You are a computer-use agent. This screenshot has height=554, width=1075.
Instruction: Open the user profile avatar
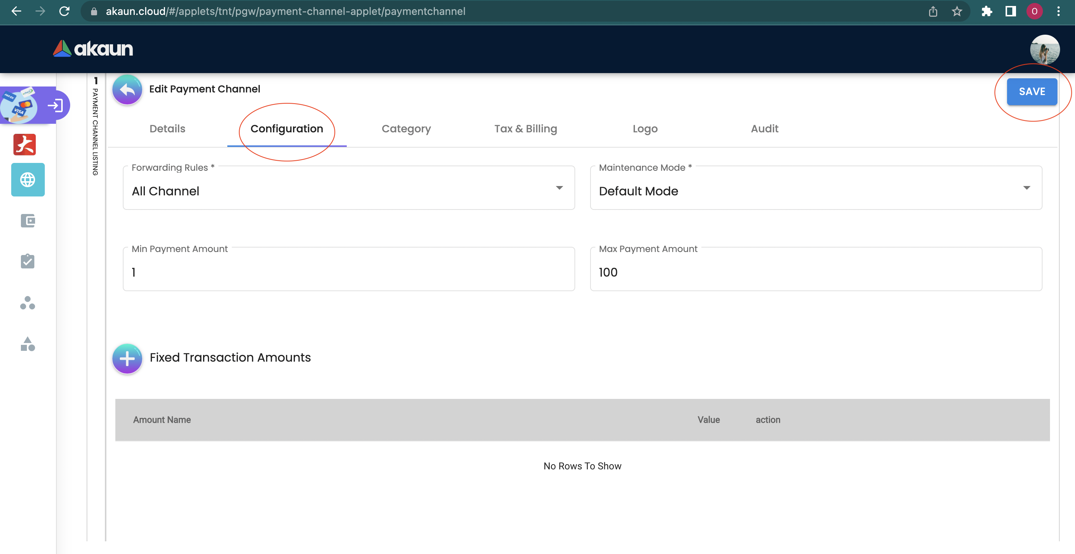click(x=1044, y=49)
